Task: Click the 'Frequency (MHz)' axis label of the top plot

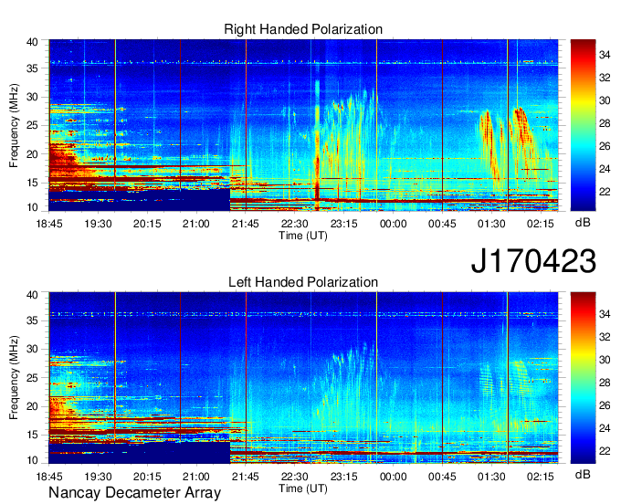Action: [14, 125]
